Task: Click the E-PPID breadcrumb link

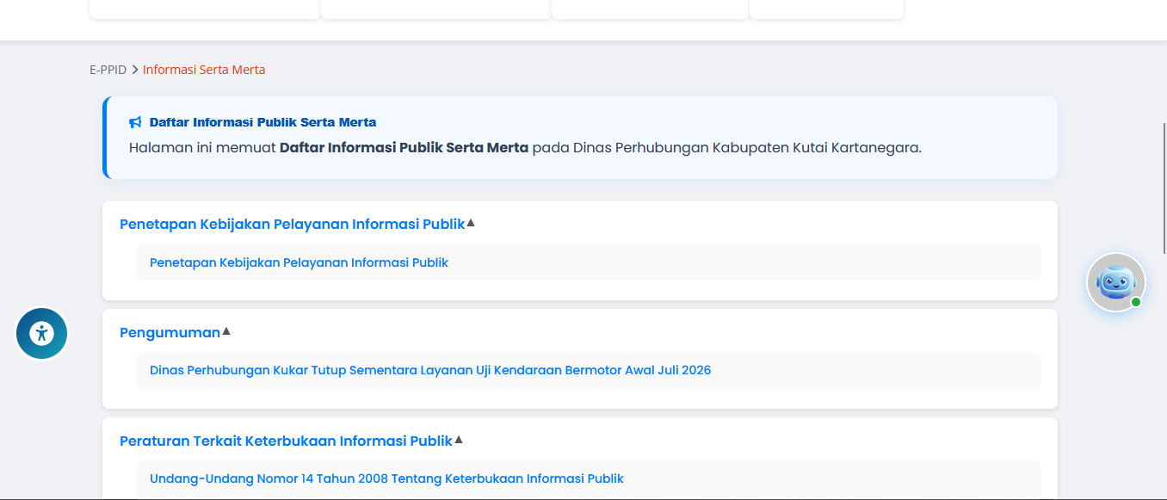Action: tap(108, 70)
